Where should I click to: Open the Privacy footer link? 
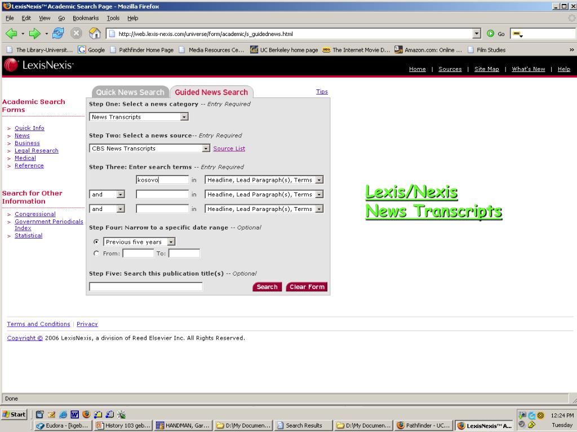pyautogui.click(x=87, y=324)
